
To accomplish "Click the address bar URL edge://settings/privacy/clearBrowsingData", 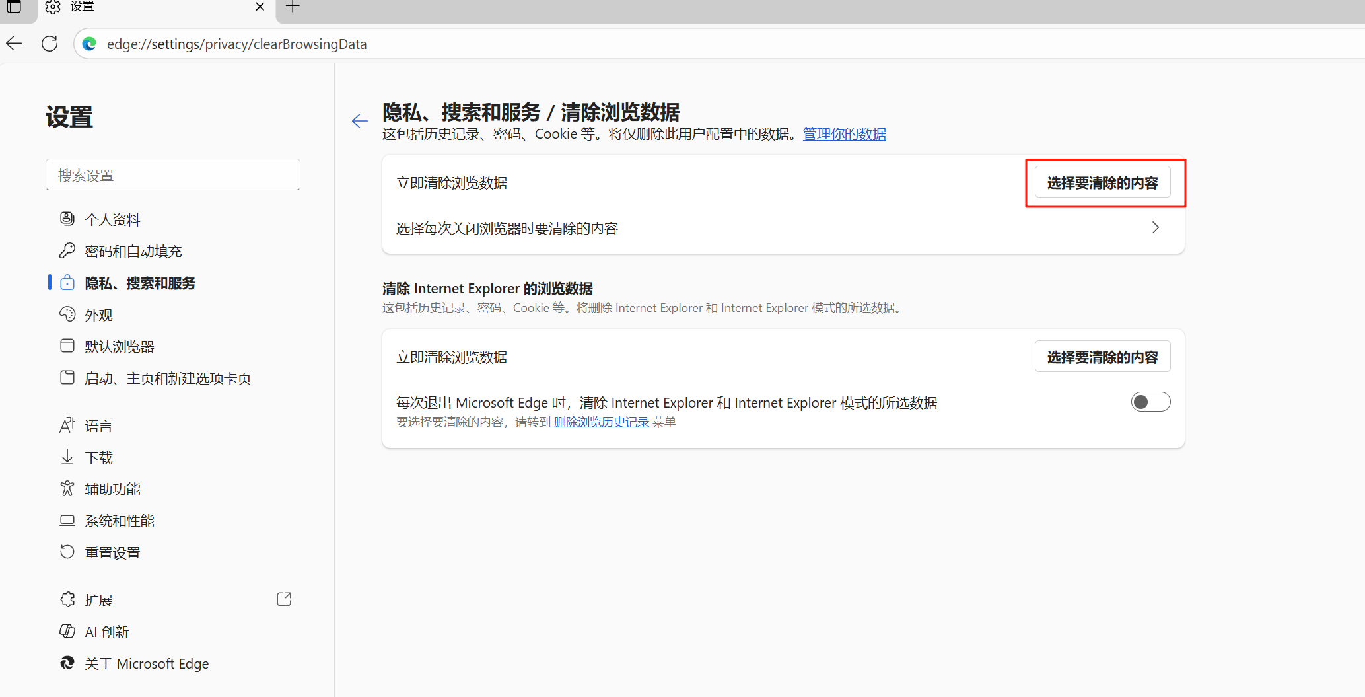I will 236,44.
